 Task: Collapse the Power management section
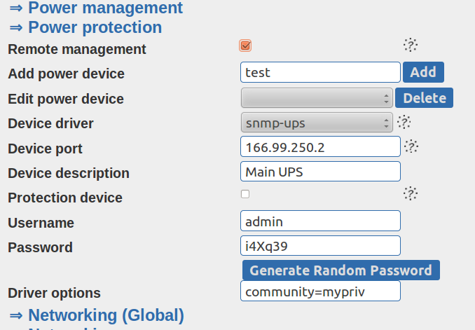[x=95, y=8]
